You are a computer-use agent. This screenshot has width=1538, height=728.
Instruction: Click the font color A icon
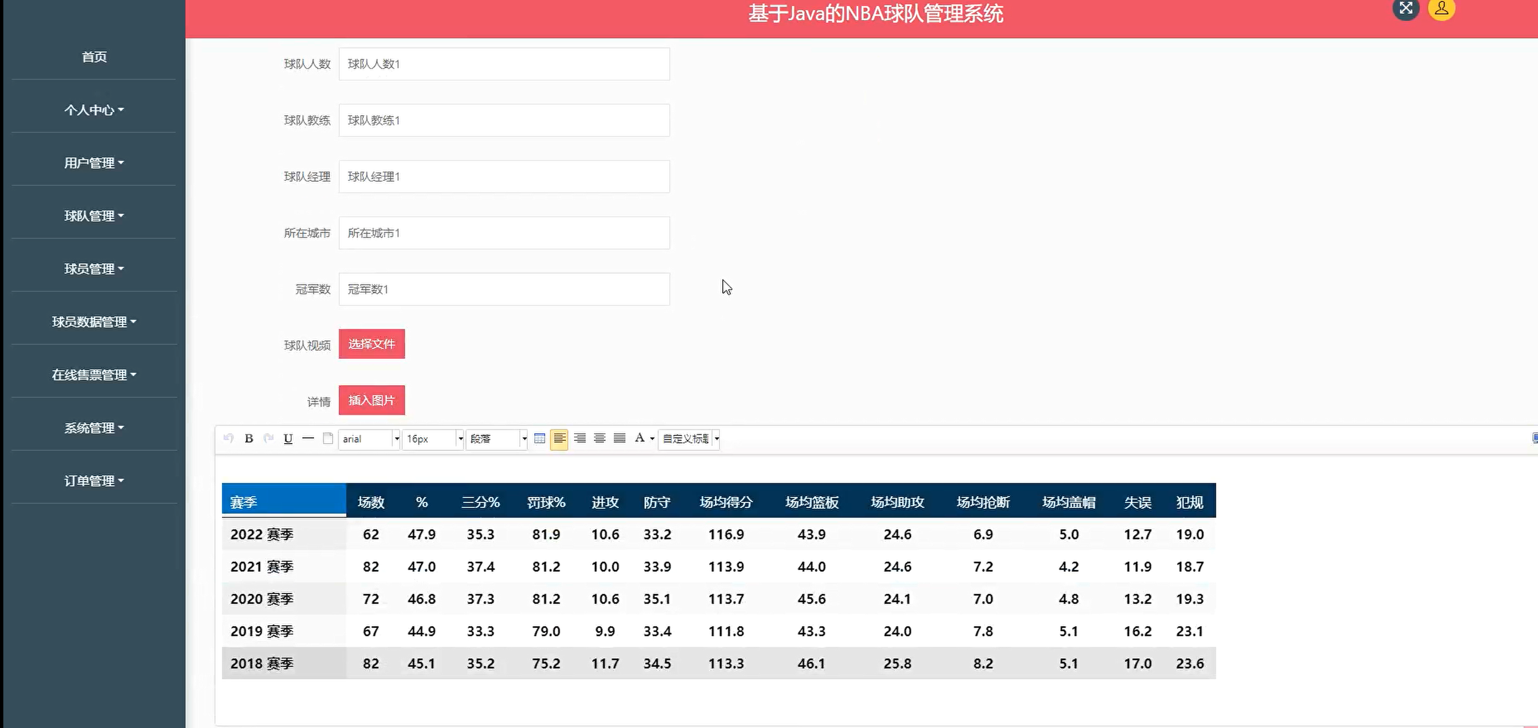pyautogui.click(x=639, y=438)
